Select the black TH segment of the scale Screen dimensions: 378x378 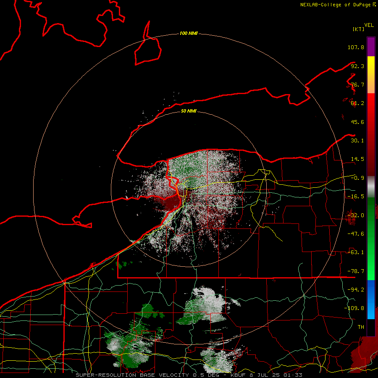click(x=371, y=327)
